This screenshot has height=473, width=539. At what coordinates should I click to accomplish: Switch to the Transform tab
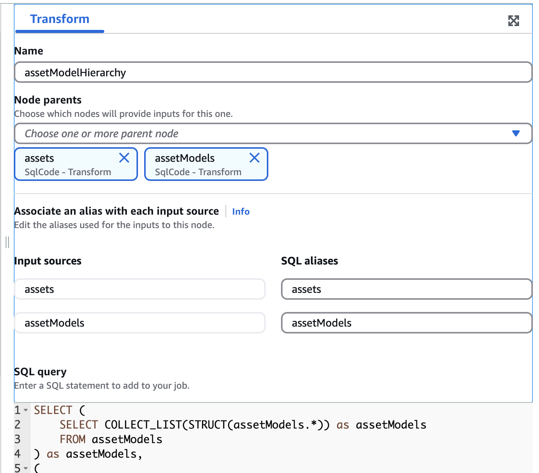59,19
